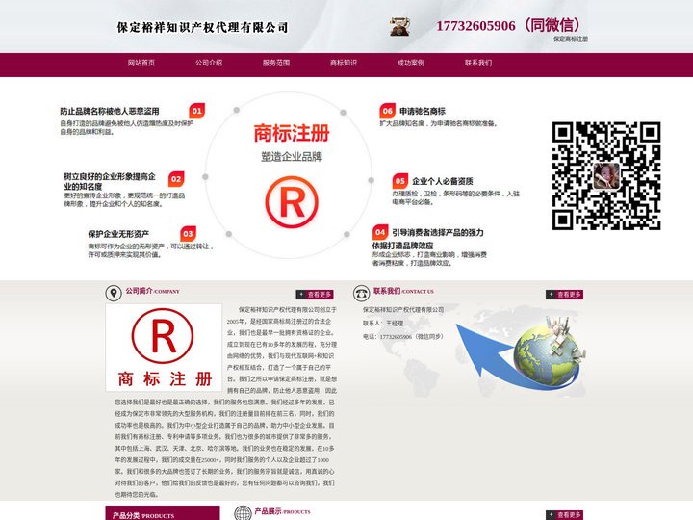Viewport: 693px width, 520px height.
Task: Click the globe with blue arrow image
Action: click(x=522, y=353)
